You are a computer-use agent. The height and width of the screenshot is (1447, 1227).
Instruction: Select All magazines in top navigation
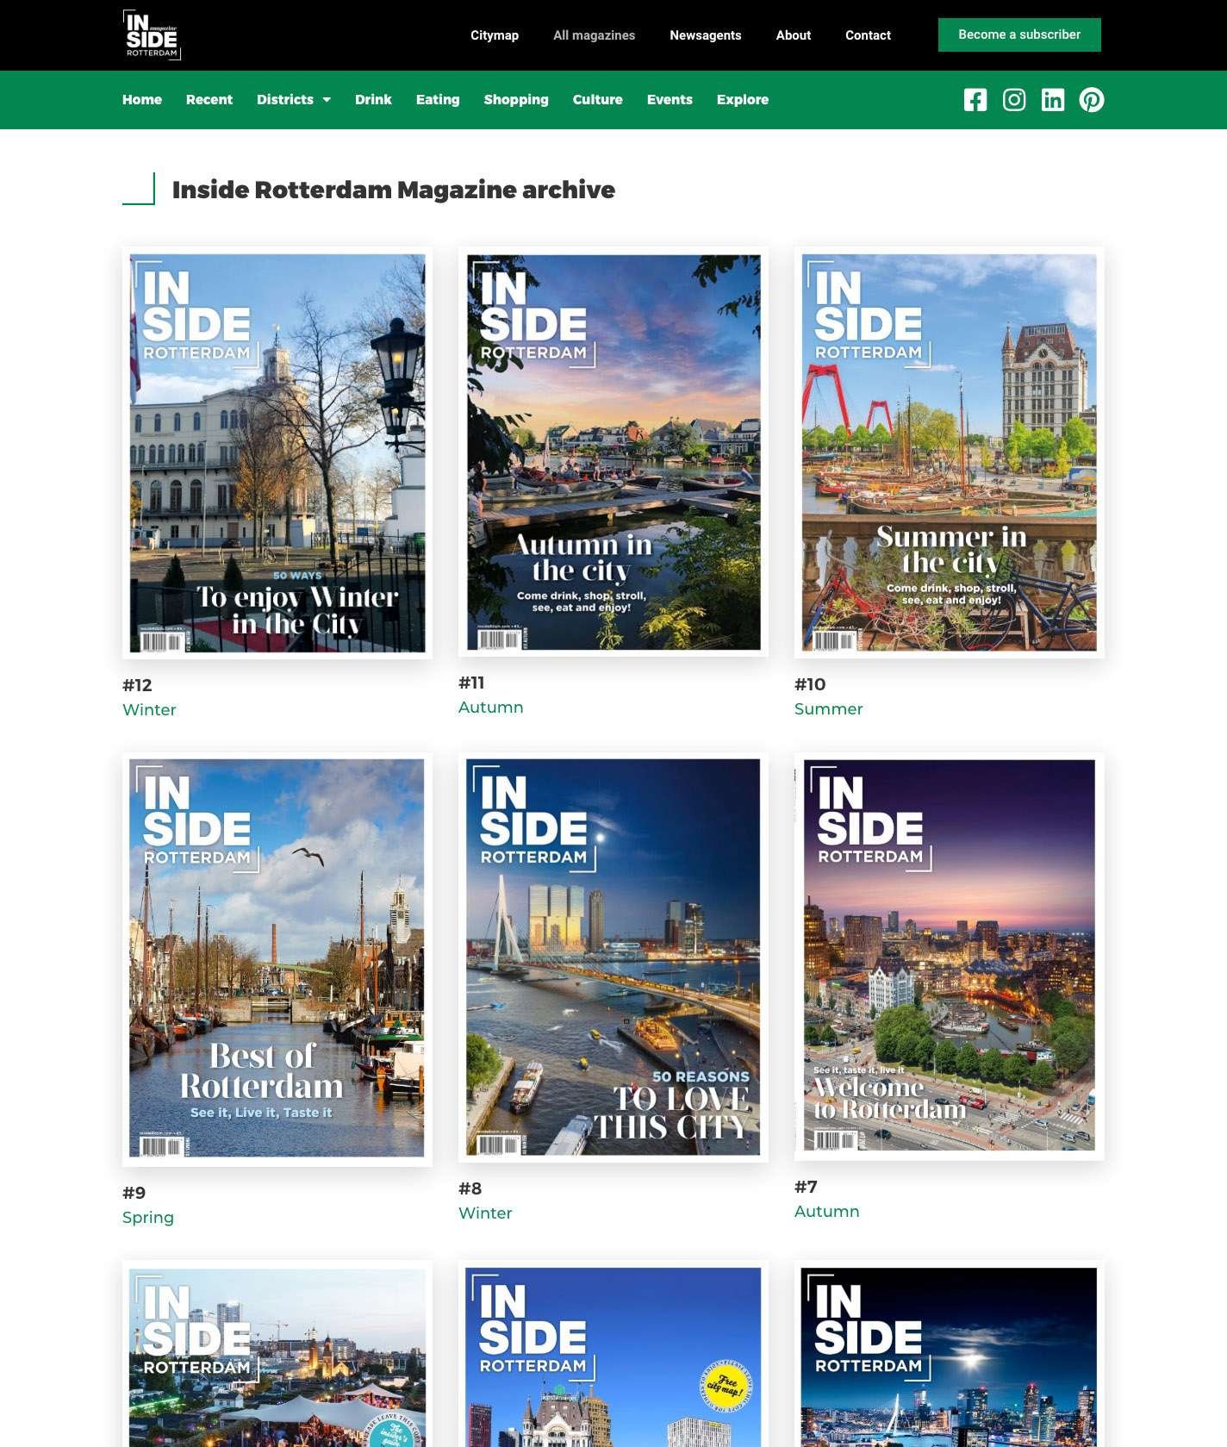[x=594, y=35]
